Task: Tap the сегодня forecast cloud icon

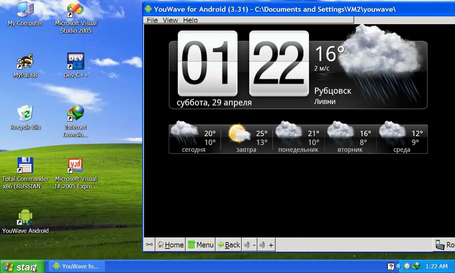Action: pos(184,133)
